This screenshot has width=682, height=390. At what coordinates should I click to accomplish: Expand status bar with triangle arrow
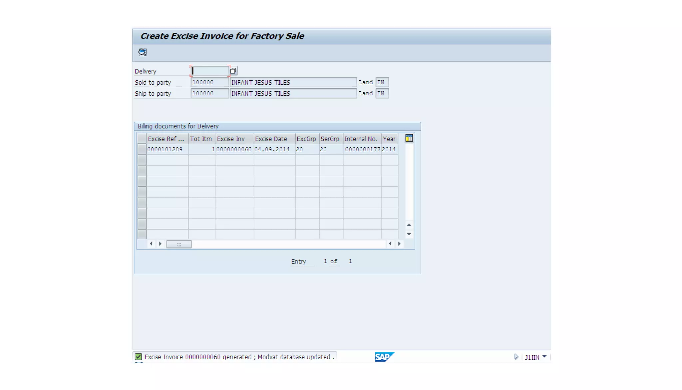[516, 357]
